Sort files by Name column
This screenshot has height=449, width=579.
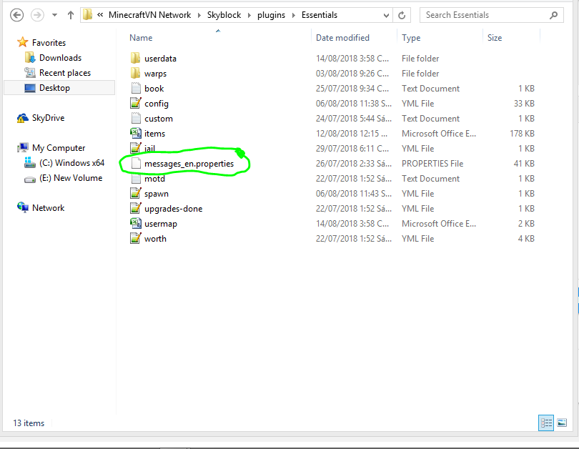click(141, 38)
